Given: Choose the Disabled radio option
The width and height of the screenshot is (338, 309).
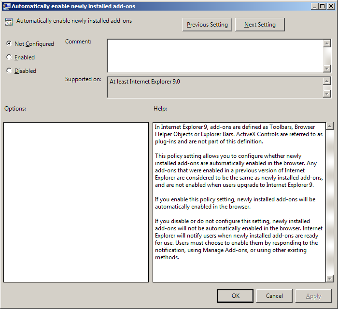Looking at the screenshot, I should tap(9, 70).
